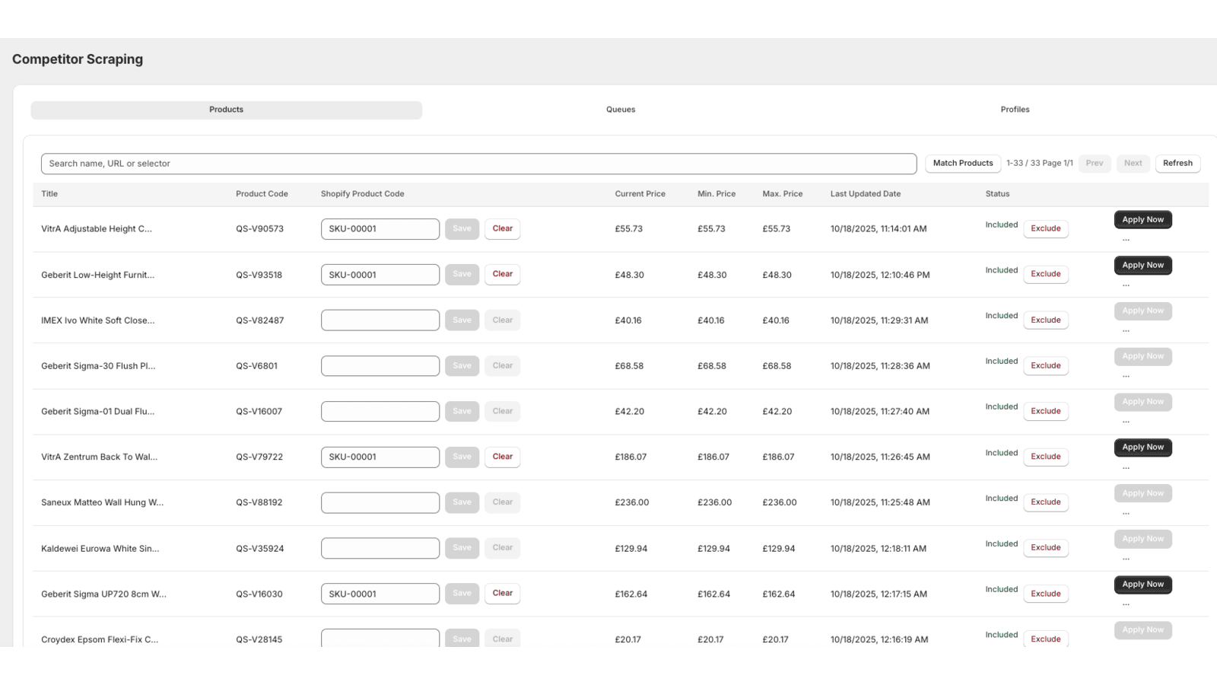The width and height of the screenshot is (1217, 685).
Task: Clear the SKU for VitrA Adjustable Height row
Action: pos(502,228)
